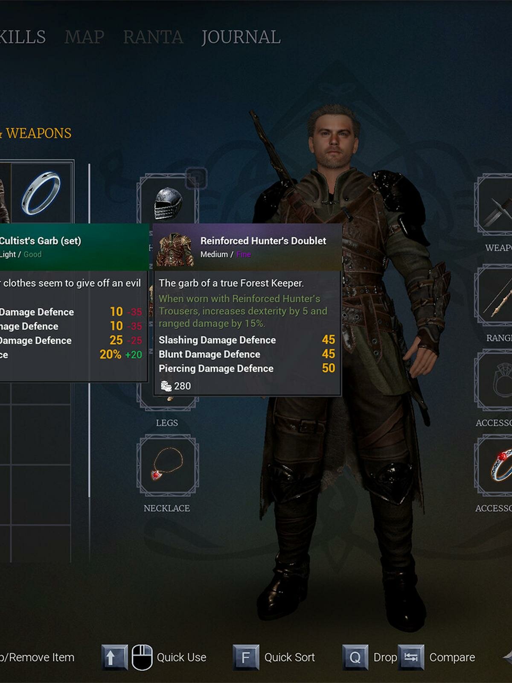Click the Quick Use shift-arrow key icon

114,657
